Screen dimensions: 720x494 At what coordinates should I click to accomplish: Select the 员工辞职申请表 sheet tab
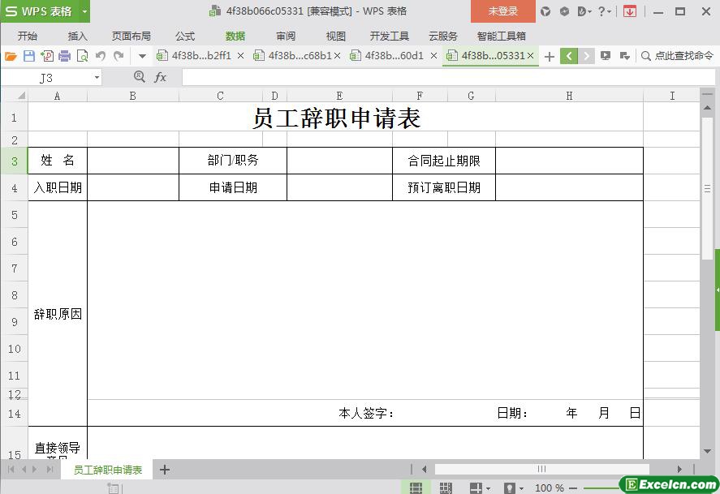click(108, 470)
